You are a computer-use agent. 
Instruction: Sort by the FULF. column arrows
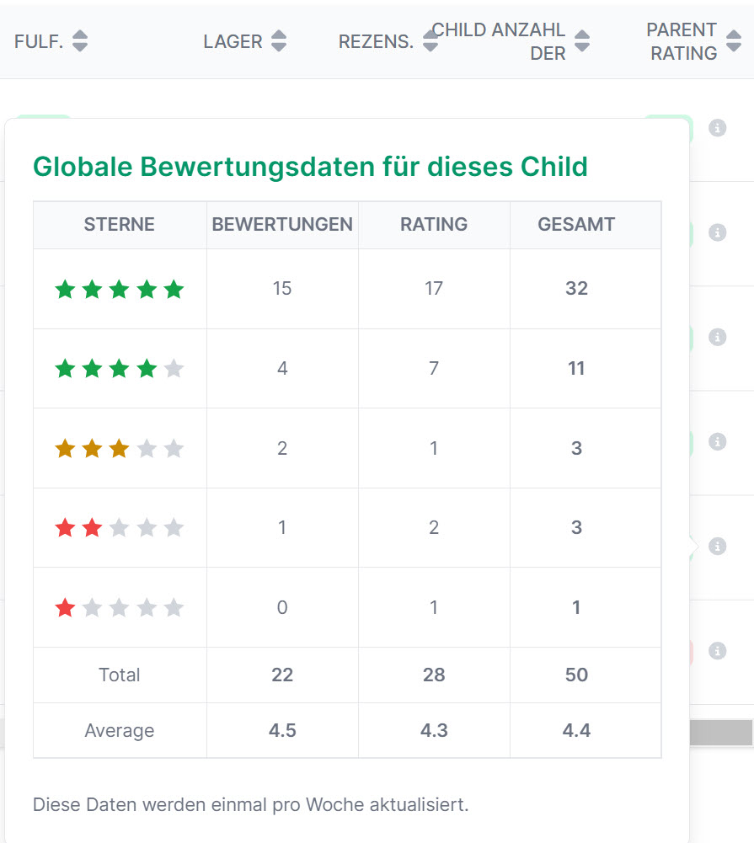tap(80, 41)
